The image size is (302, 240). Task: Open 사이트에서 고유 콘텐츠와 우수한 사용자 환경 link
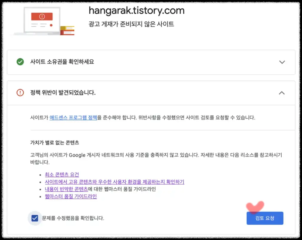[x=114, y=182]
